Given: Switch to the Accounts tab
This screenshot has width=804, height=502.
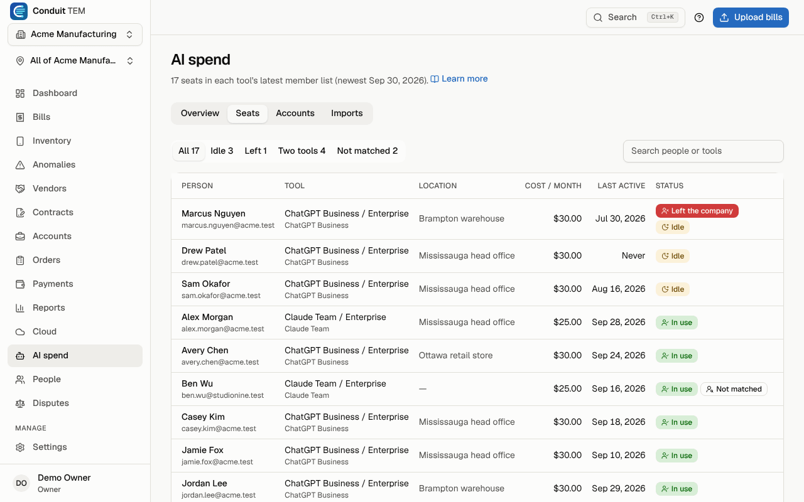Looking at the screenshot, I should point(295,114).
